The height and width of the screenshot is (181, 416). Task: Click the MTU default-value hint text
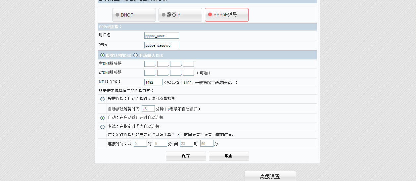coord(201,82)
